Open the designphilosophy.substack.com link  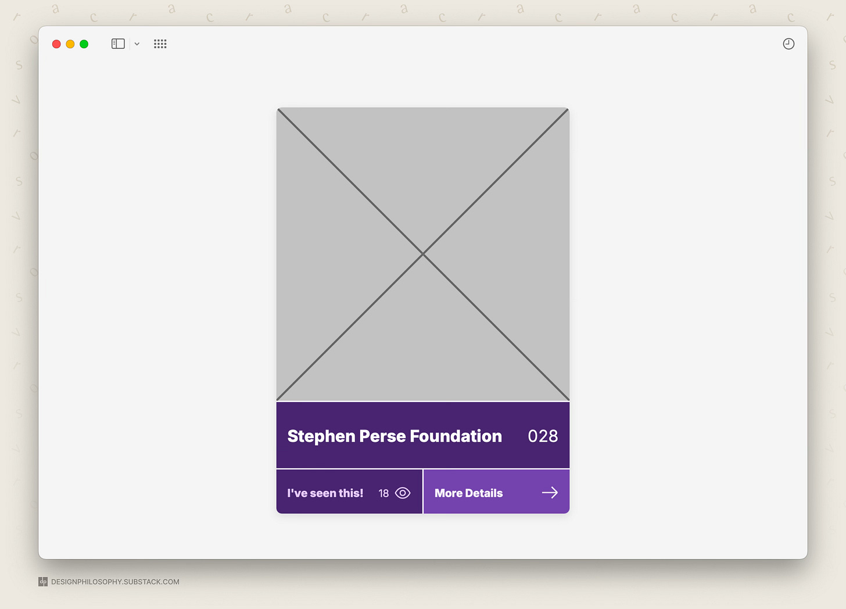[x=115, y=582]
